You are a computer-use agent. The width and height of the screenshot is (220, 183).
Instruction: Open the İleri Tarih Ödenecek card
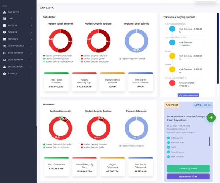coord(140,167)
